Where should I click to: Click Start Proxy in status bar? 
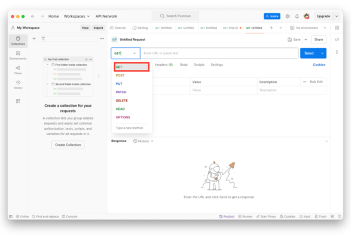(266, 216)
